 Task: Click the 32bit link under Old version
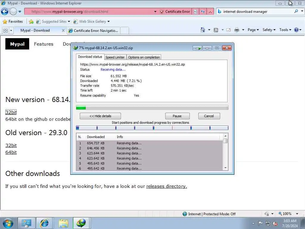coord(11,146)
